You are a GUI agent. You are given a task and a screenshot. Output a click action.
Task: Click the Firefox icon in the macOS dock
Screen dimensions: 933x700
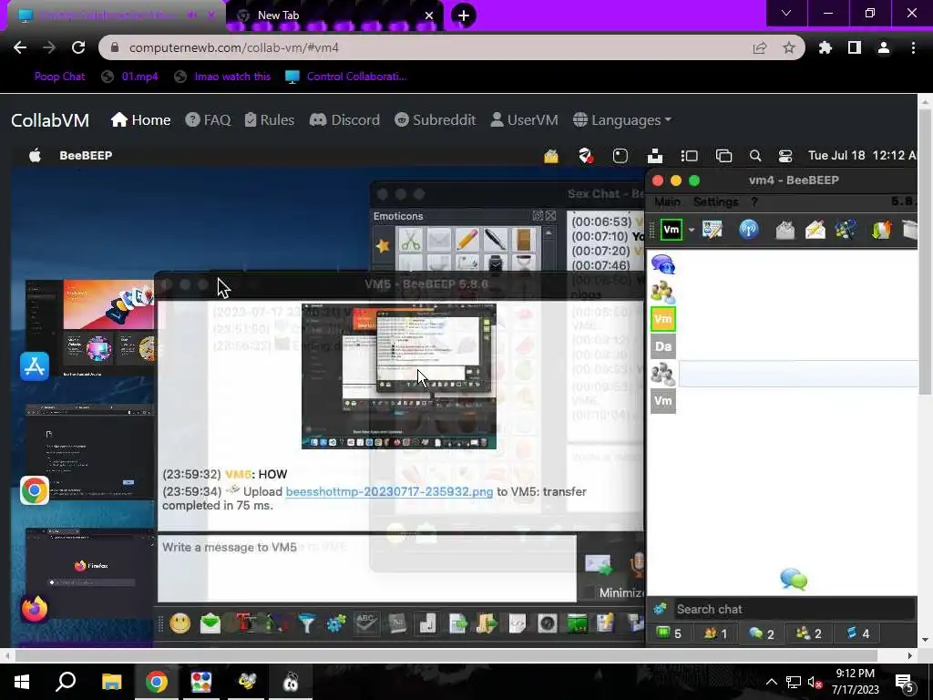tap(35, 608)
